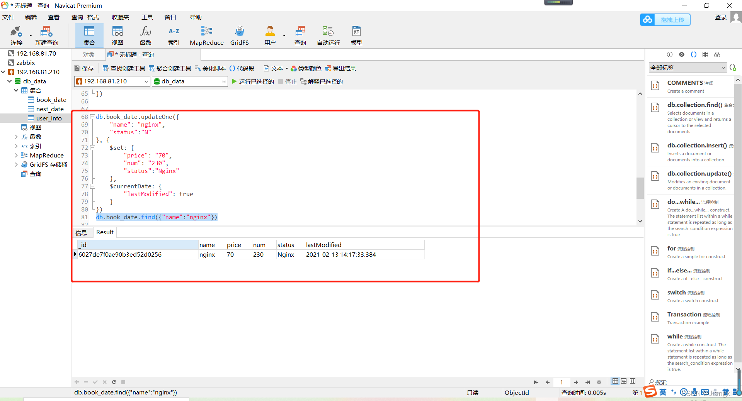This screenshot has width=742, height=401.
Task: Open 收藏夹 favorites menu
Action: [121, 17]
